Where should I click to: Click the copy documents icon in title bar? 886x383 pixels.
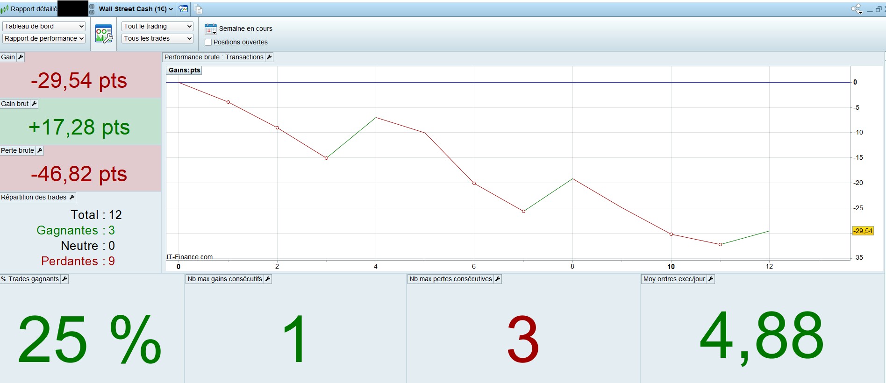(x=198, y=9)
